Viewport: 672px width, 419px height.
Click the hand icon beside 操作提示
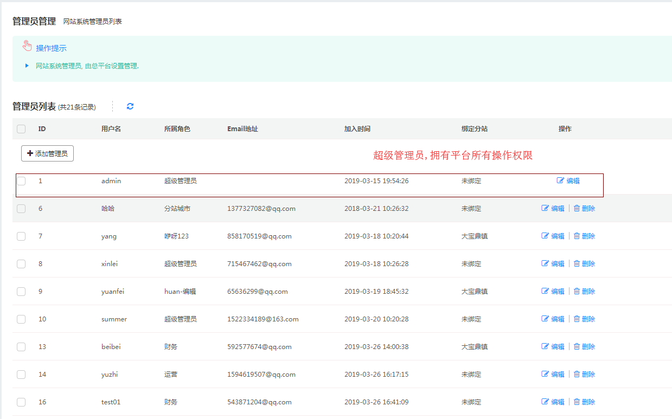[28, 46]
